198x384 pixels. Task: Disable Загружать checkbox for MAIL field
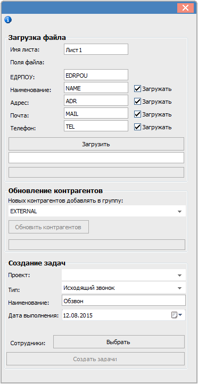137,114
